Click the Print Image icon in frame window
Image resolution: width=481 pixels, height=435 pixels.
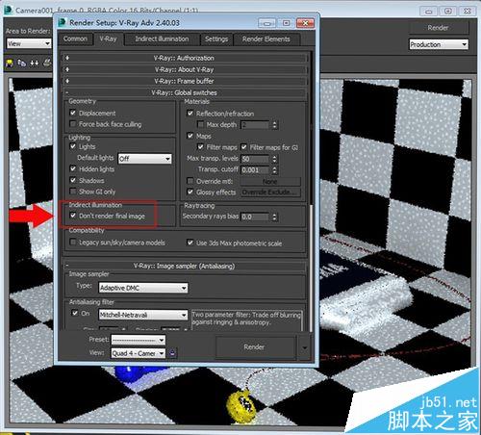click(x=47, y=63)
